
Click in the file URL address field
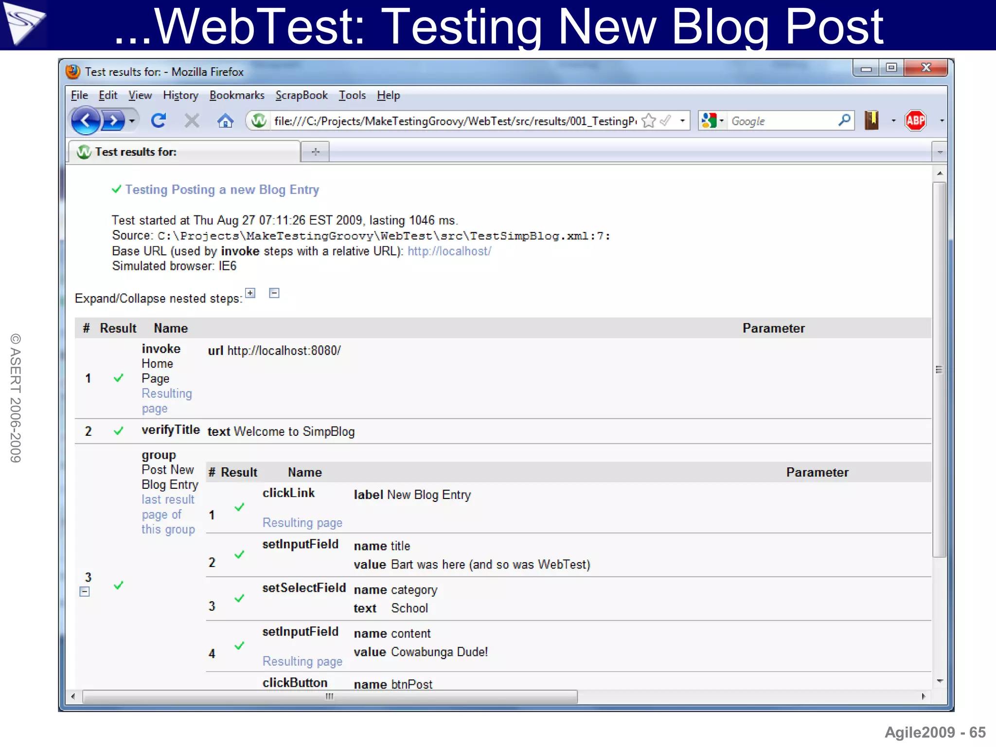pos(455,121)
